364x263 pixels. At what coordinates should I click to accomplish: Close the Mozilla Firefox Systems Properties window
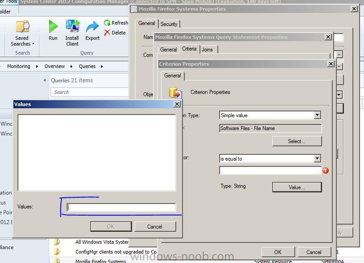(354, 9)
